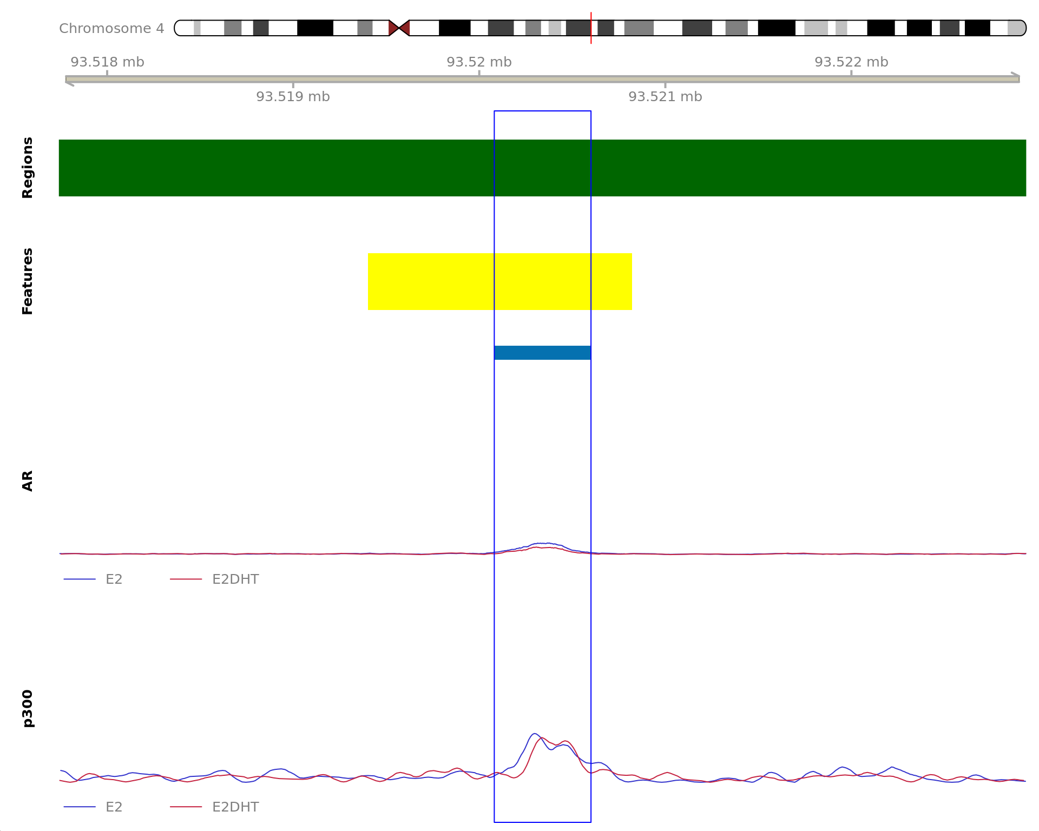1039x831 pixels.
Task: Click the red E2DHT line sample in AR legend
Action: coord(186,579)
